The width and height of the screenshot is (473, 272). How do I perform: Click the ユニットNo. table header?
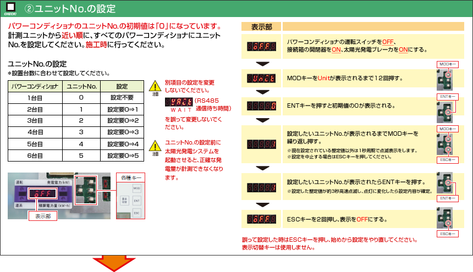coord(81,86)
